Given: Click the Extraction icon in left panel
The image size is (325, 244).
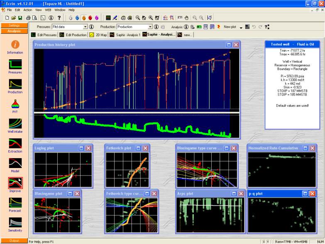Looking at the screenshot, I should point(15,143).
